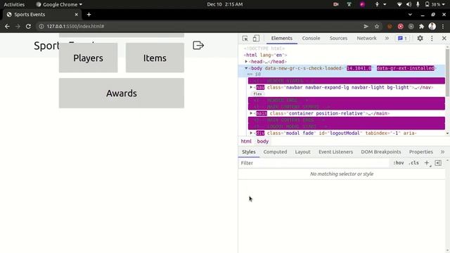Expand the nav element node
This screenshot has width=450, height=253.
251,87
